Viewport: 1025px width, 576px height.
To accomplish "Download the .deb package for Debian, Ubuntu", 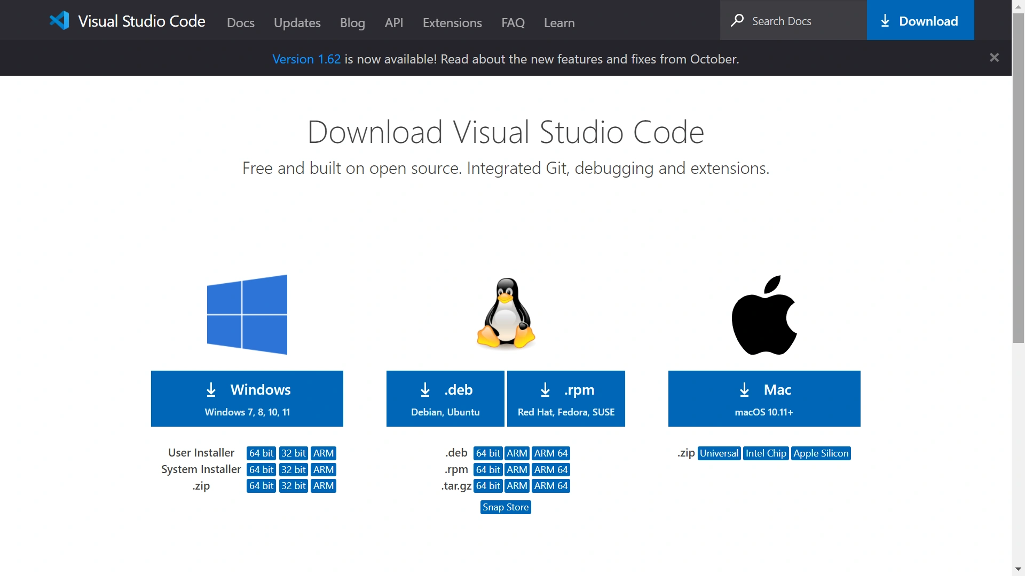I will pos(445,398).
